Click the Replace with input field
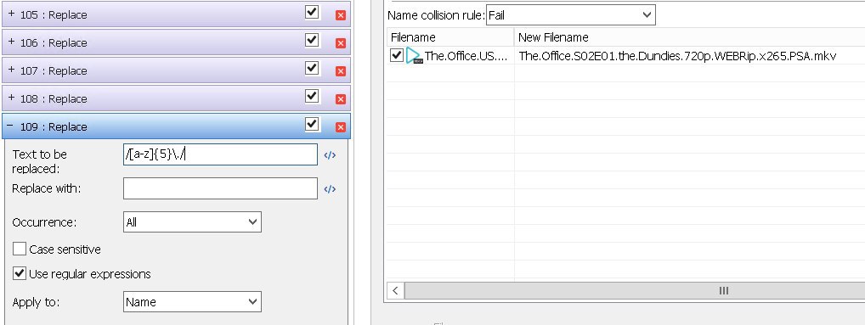The width and height of the screenshot is (865, 325). (x=220, y=189)
